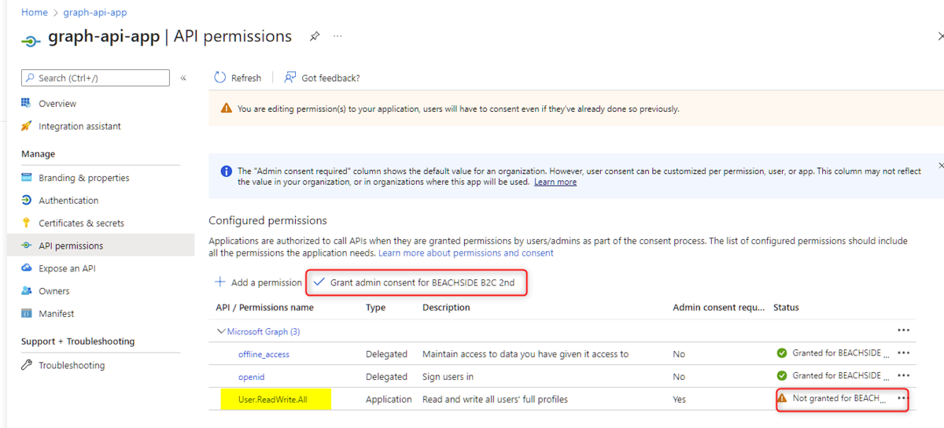Click the 'Sign users in' description
The width and height of the screenshot is (944, 428).
pos(448,376)
